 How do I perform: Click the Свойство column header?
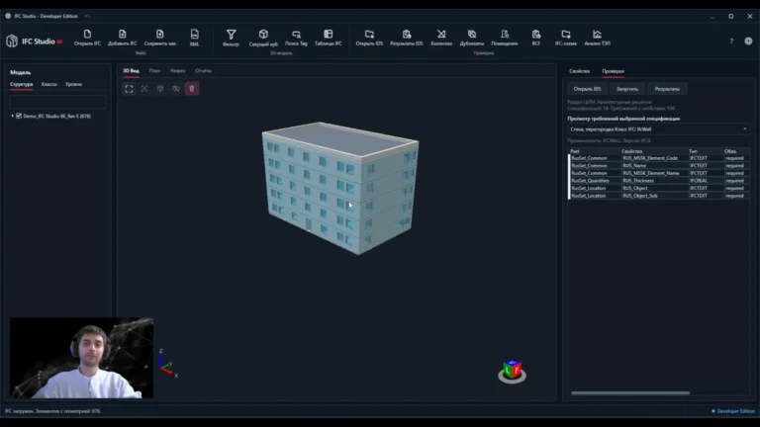pos(631,151)
